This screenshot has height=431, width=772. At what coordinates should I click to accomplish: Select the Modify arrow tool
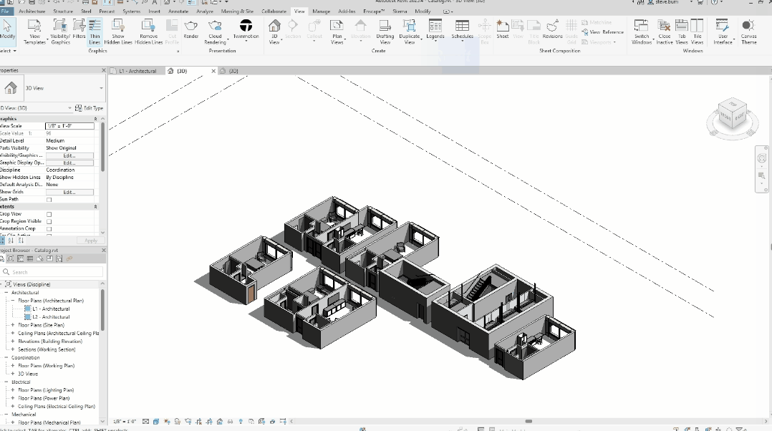(7, 29)
